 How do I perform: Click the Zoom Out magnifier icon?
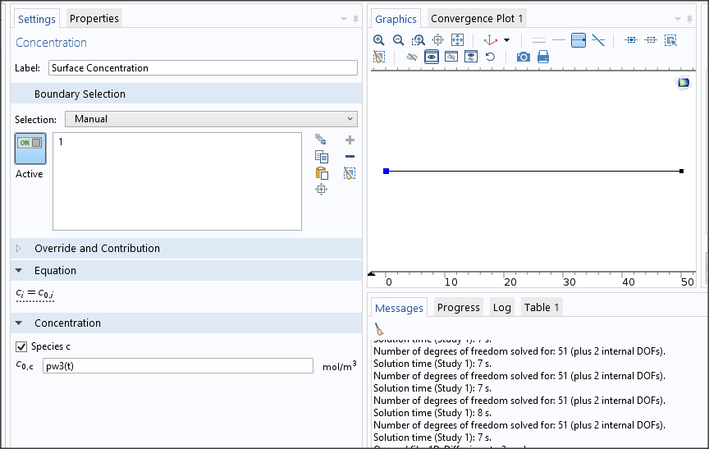pyautogui.click(x=398, y=40)
